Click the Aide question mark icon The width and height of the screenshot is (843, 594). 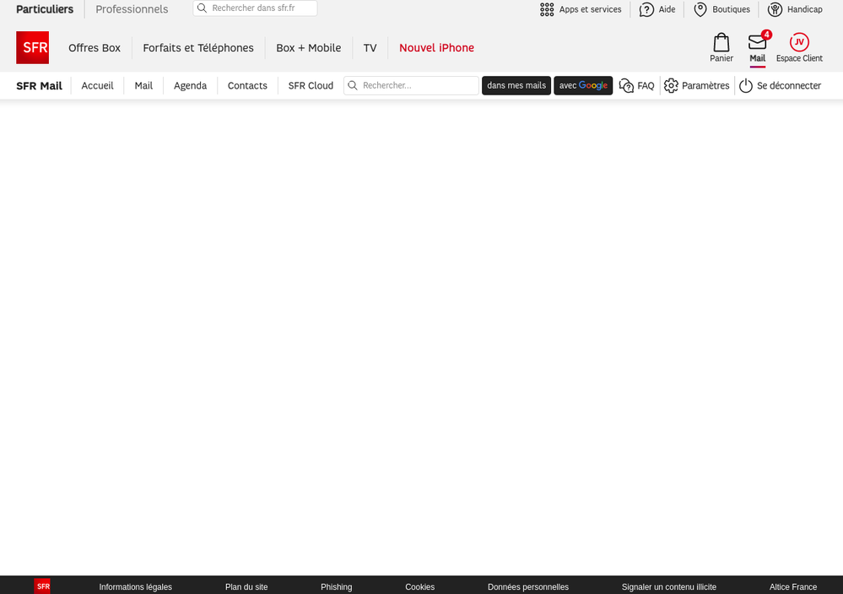[x=646, y=9]
